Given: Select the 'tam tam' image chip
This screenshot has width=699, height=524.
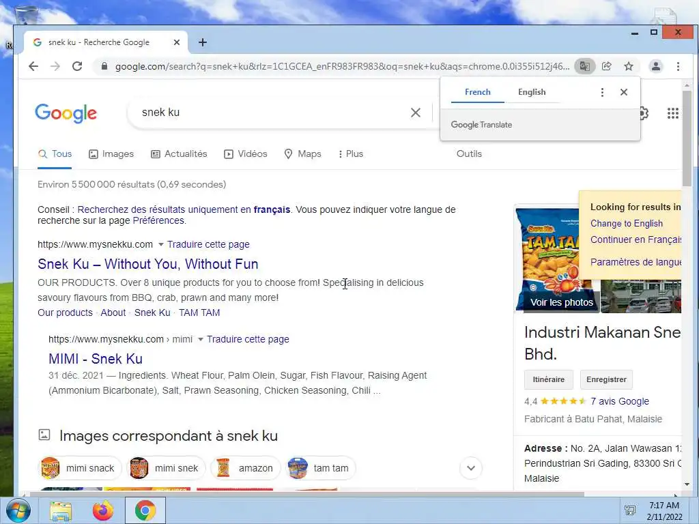Looking at the screenshot, I should coord(321,468).
